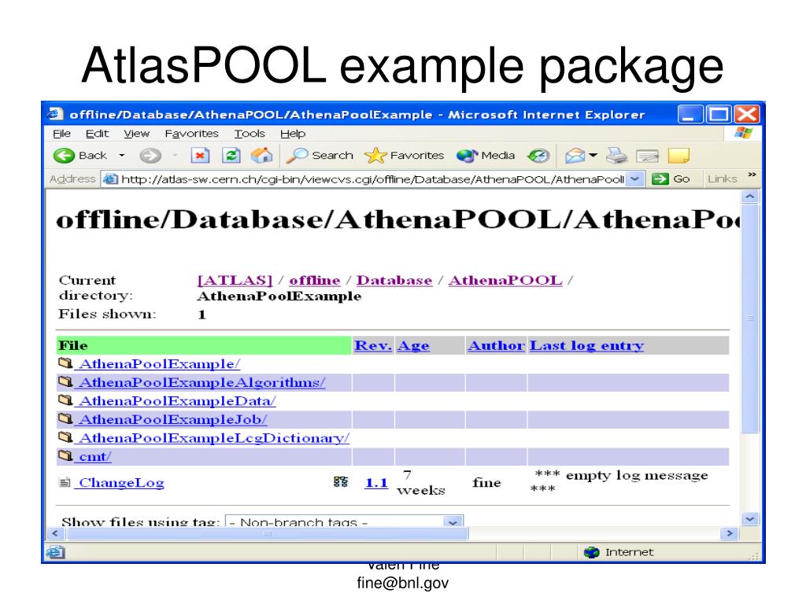Click the "*** empty log message ***" text

(619, 482)
